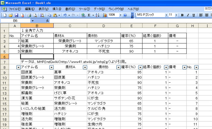Click the Select All corner button
Viewport: 212px width, 129px height.
pyautogui.click(x=5, y=26)
